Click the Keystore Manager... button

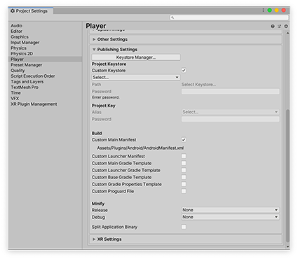pos(136,57)
